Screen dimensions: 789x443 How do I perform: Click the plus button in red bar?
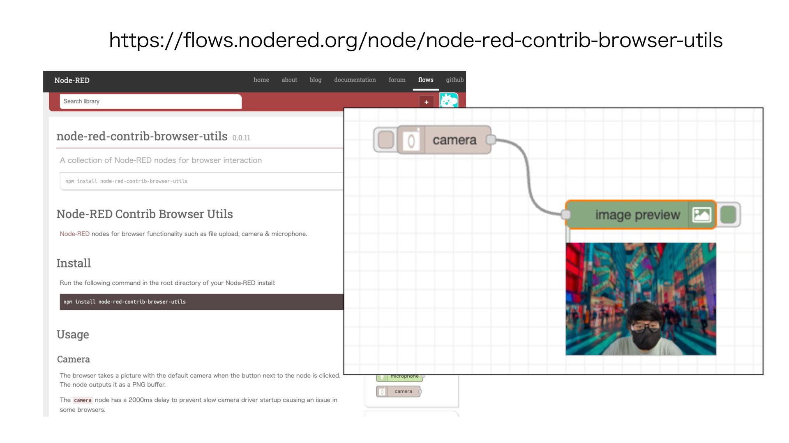tap(426, 102)
